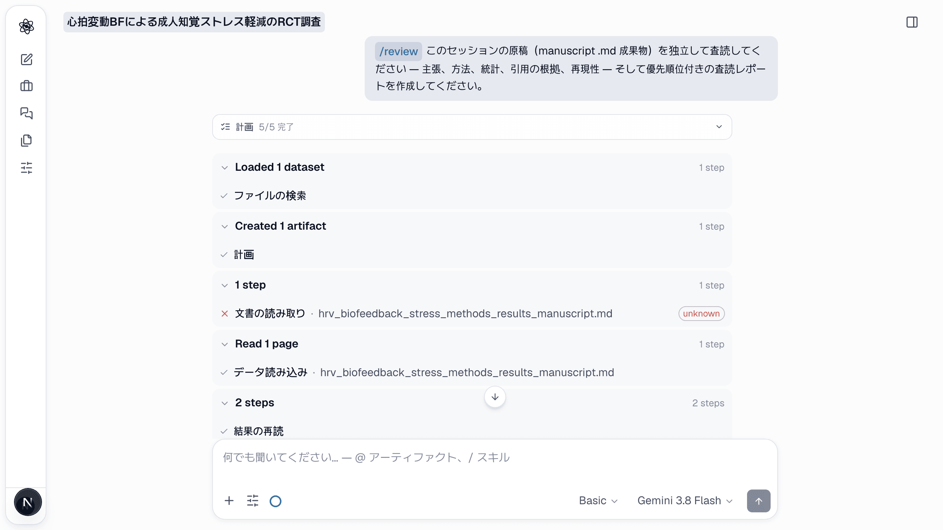Collapse the 2 steps group
Viewport: 943px width, 530px height.
pyautogui.click(x=225, y=403)
